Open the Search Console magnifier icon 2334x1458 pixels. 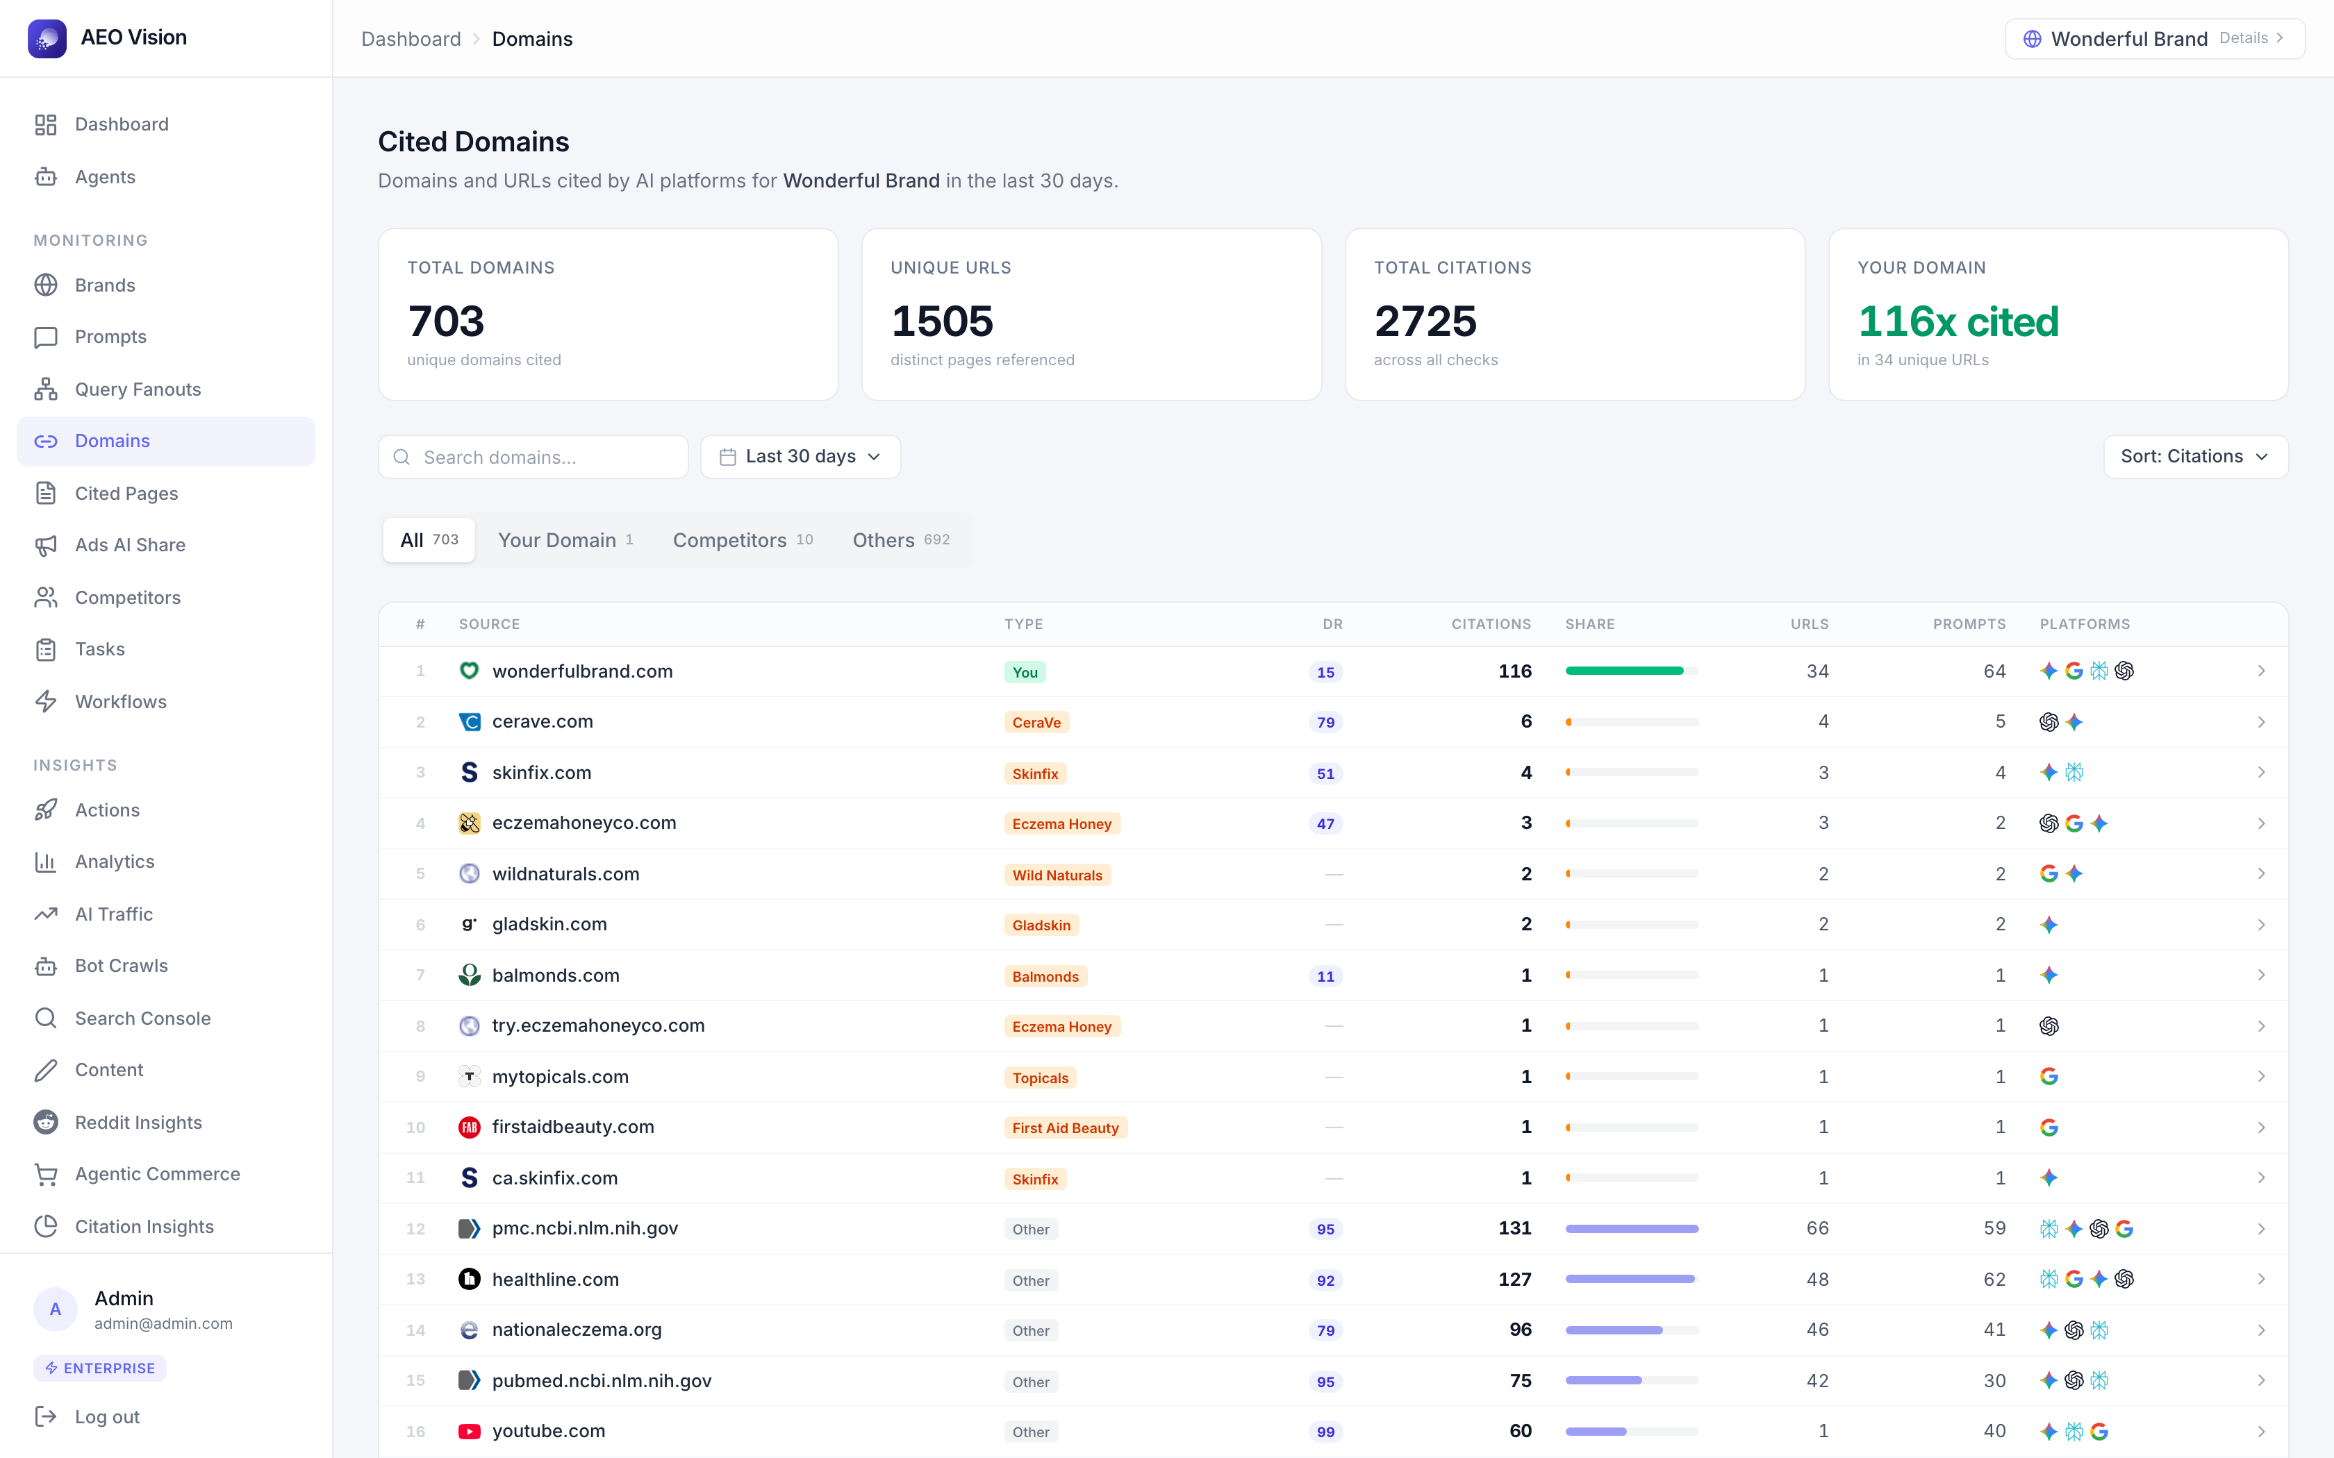[x=45, y=1019]
